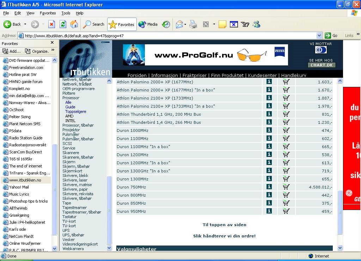Click the address URL field
The image size is (361, 261).
tap(170, 36)
